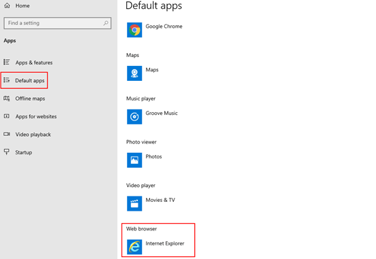Choose a different default Maps app
The width and height of the screenshot is (376, 259).
coord(152,70)
